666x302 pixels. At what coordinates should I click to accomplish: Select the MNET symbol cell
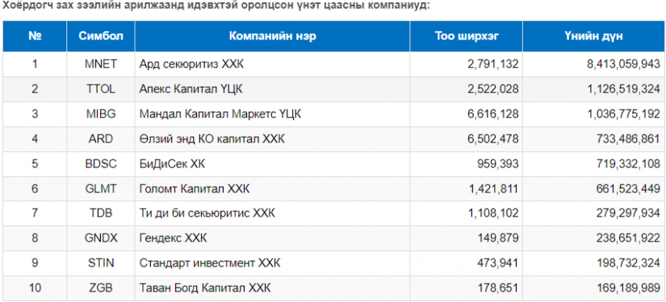(x=101, y=64)
